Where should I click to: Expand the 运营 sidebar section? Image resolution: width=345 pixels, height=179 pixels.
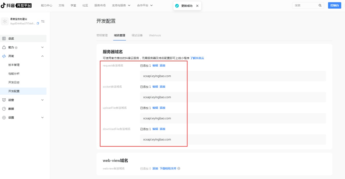pos(43,100)
